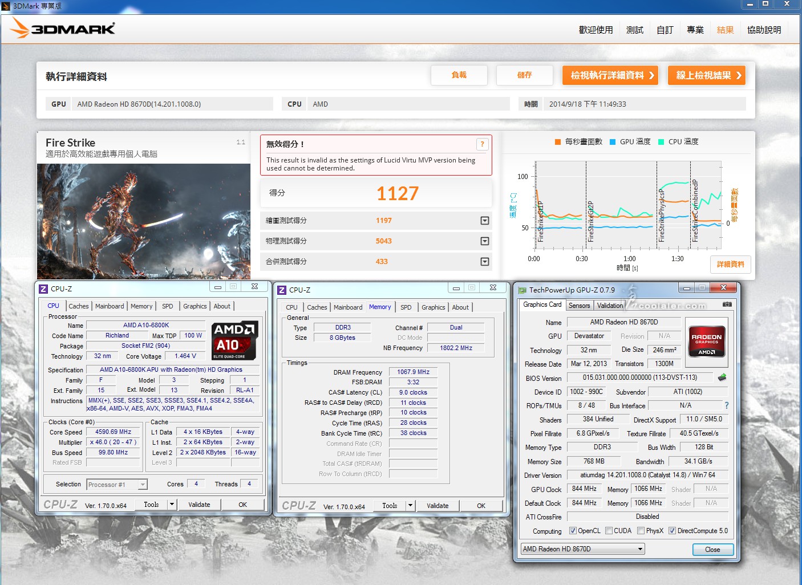Viewport: 802px width, 585px height.
Task: Toggle the OpenCL checkbox in GPU-Z
Action: click(573, 531)
